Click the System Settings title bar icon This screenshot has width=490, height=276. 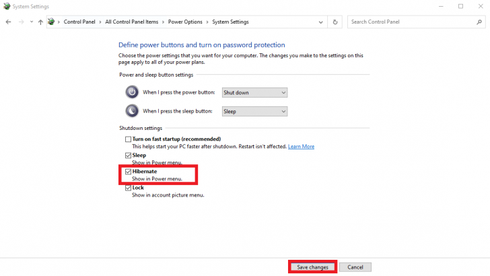pyautogui.click(x=7, y=6)
